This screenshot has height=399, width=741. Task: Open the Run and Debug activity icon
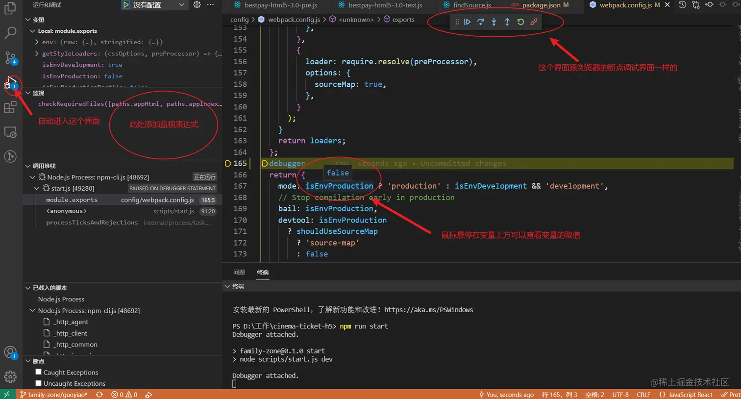click(x=10, y=83)
